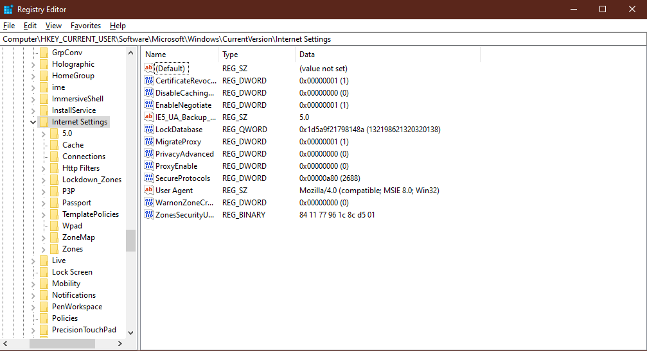
Task: Click the REG_BINARY type cell
Action: click(244, 214)
